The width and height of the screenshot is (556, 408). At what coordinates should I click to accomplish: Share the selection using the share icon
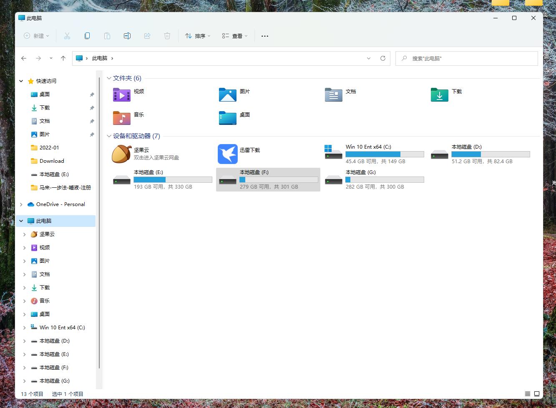[147, 36]
